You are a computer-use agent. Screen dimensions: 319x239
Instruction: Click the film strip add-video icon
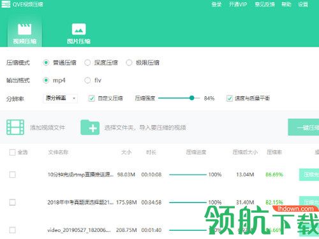[15, 127]
